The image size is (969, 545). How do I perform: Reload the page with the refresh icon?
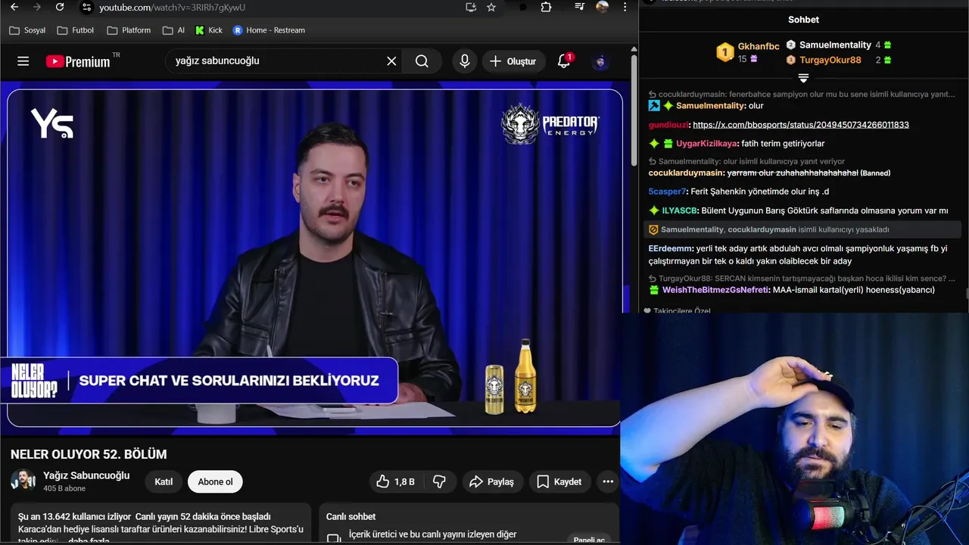pos(60,8)
